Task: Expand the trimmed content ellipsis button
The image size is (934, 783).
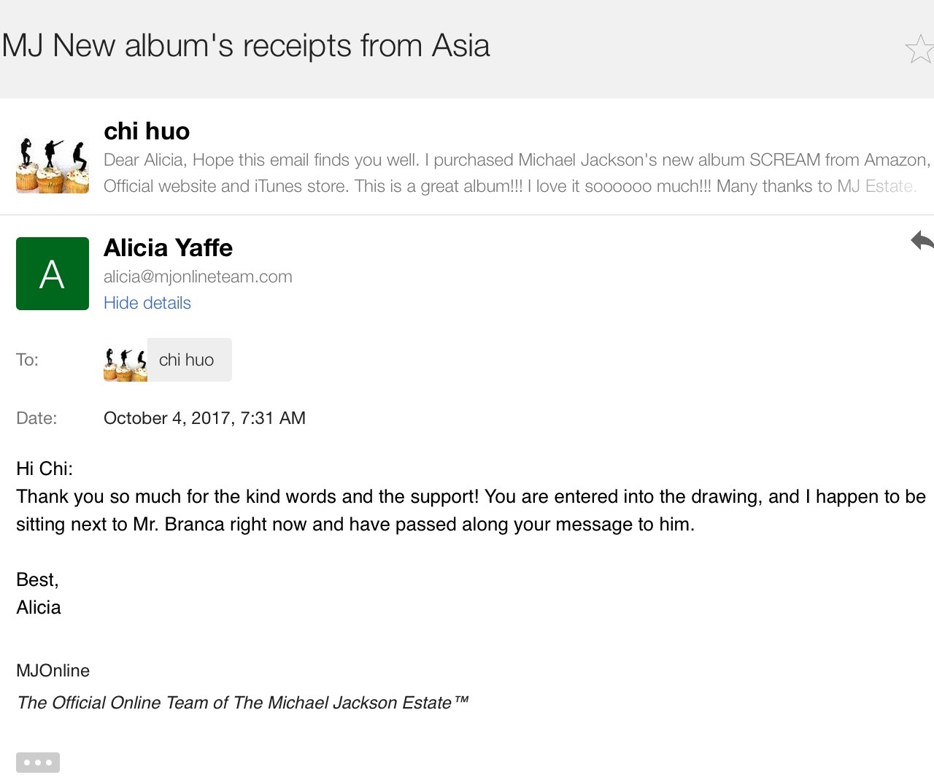Action: pos(38,763)
